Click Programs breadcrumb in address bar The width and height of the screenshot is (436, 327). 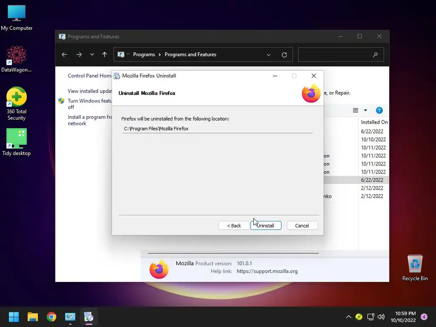click(144, 54)
